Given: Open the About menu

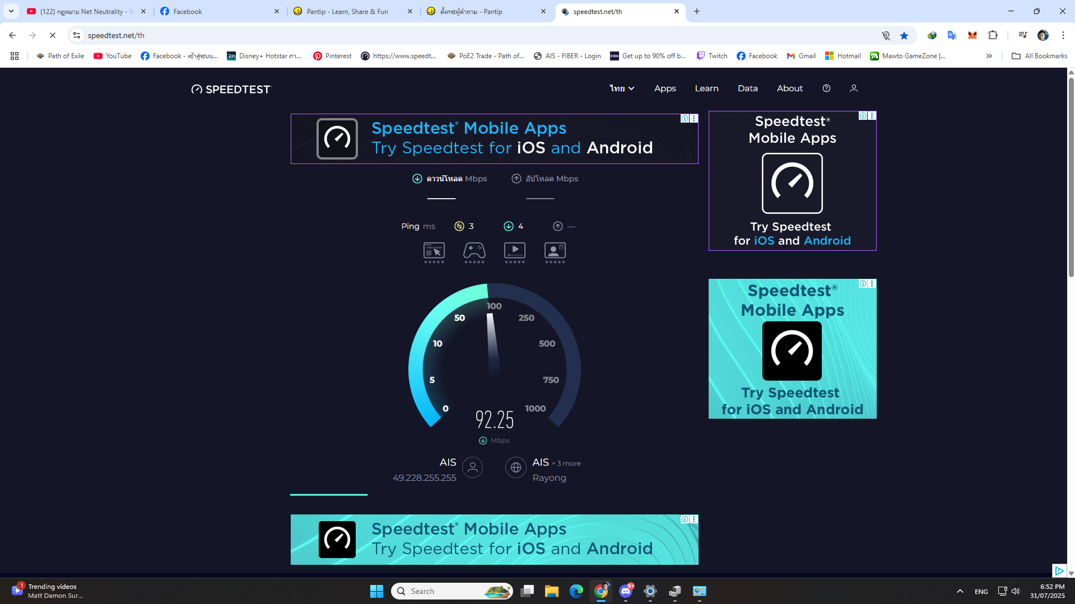Looking at the screenshot, I should tap(789, 88).
